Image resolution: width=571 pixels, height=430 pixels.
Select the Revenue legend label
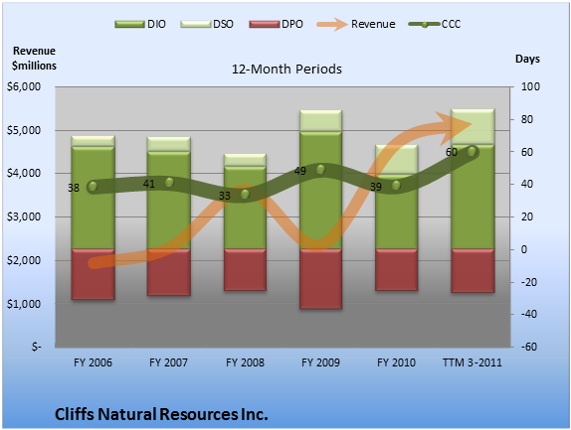[x=373, y=24]
